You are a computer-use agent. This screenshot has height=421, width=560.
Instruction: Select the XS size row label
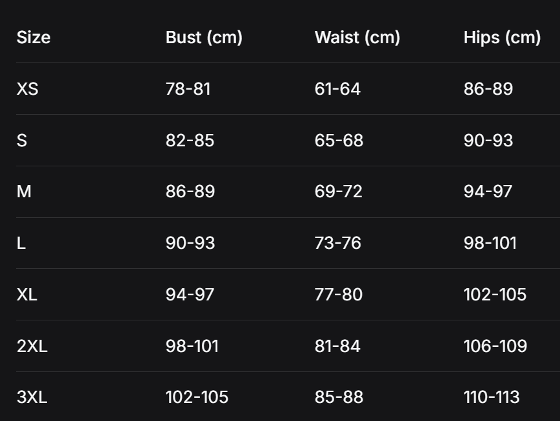[27, 89]
